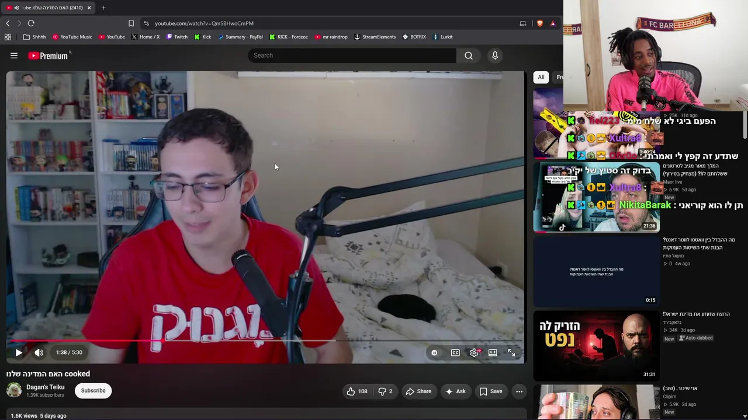Go to YouTube Premium home logo
The width and height of the screenshot is (748, 420).
pyautogui.click(x=48, y=55)
